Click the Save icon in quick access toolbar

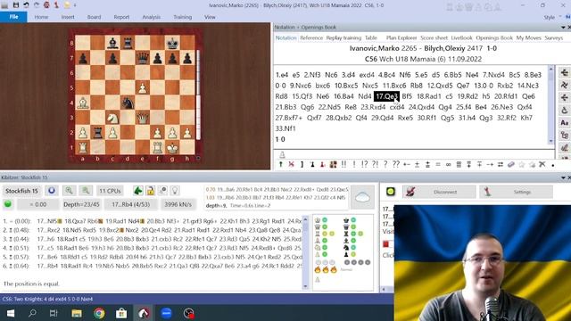[16, 5]
